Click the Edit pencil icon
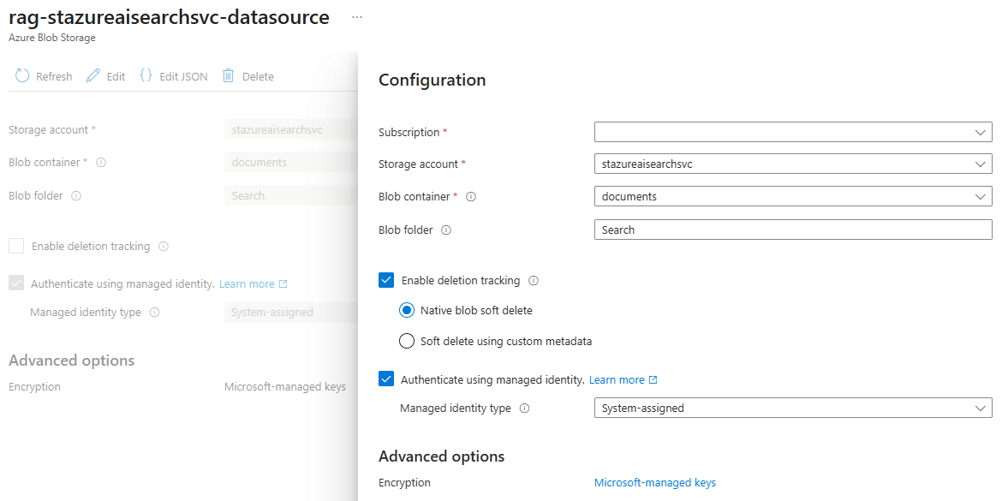Screen dimensions: 1002x501 [x=93, y=76]
